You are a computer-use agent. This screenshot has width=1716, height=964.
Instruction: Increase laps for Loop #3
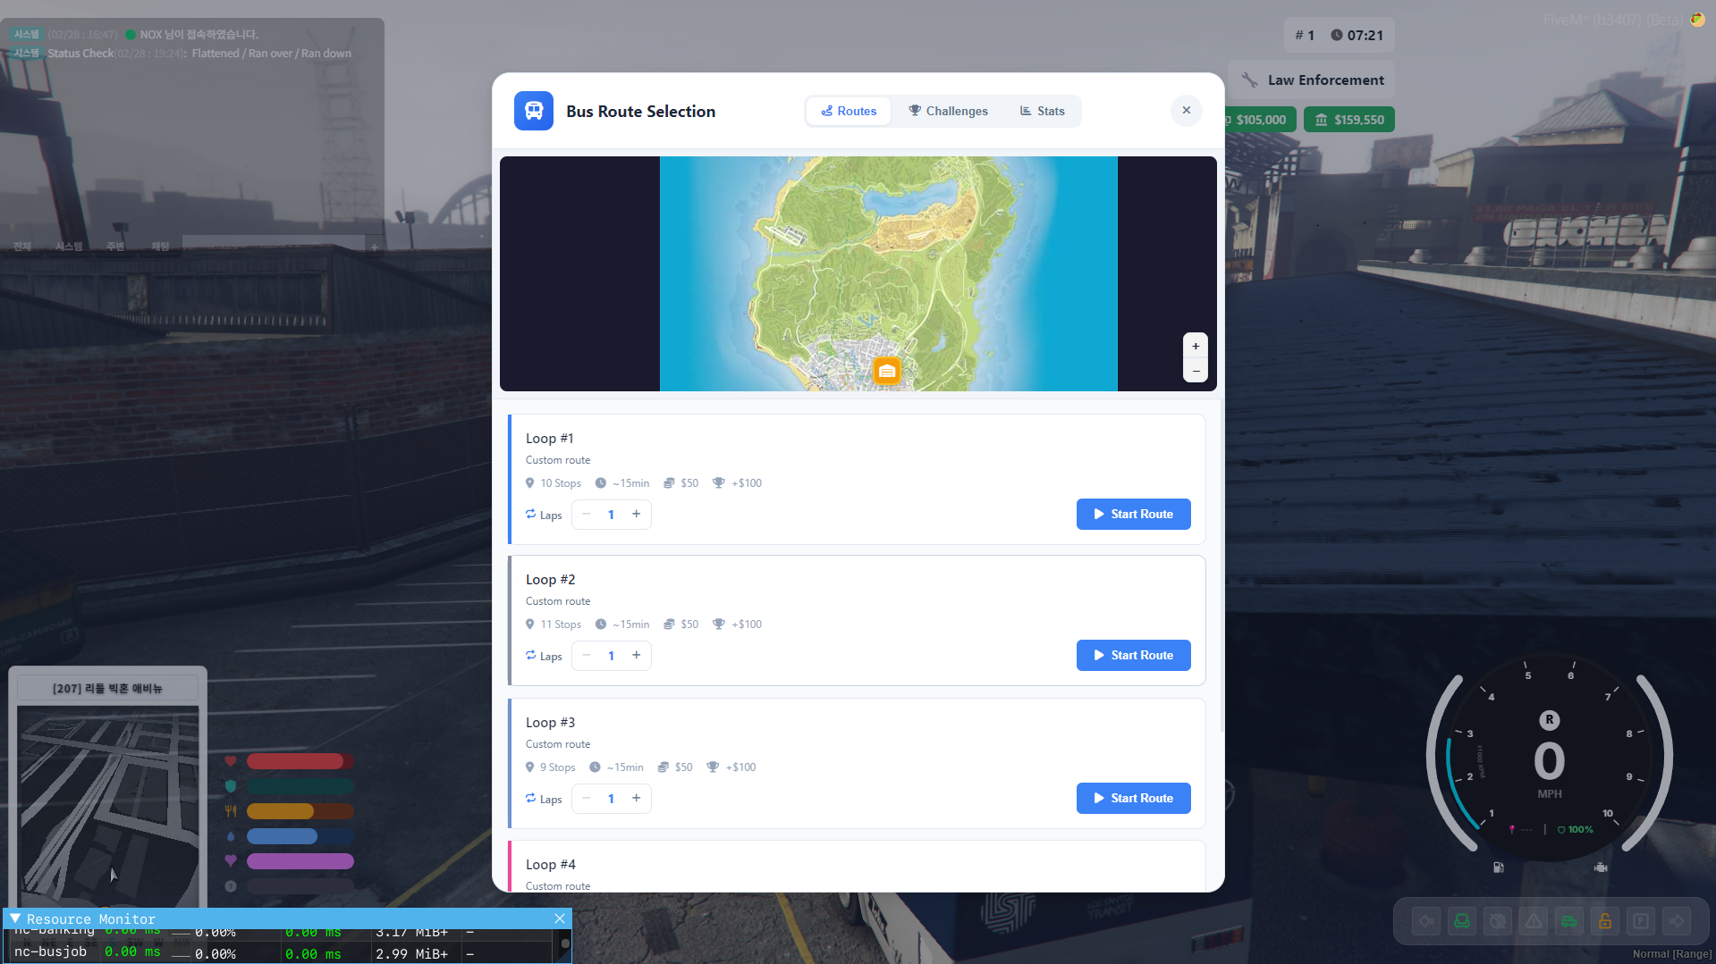click(637, 798)
